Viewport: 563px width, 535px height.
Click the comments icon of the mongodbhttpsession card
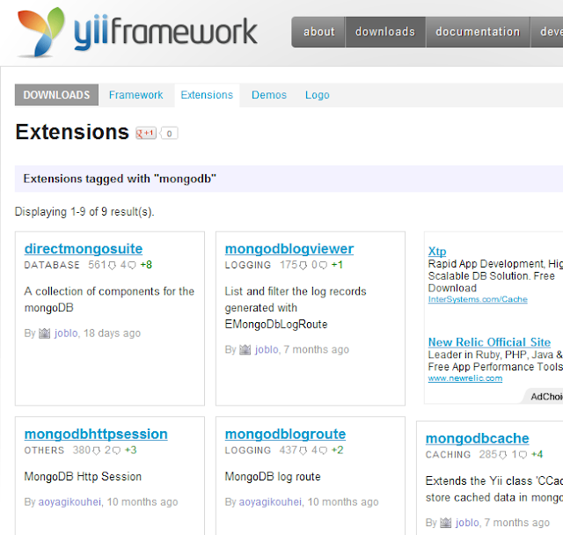[x=116, y=451]
